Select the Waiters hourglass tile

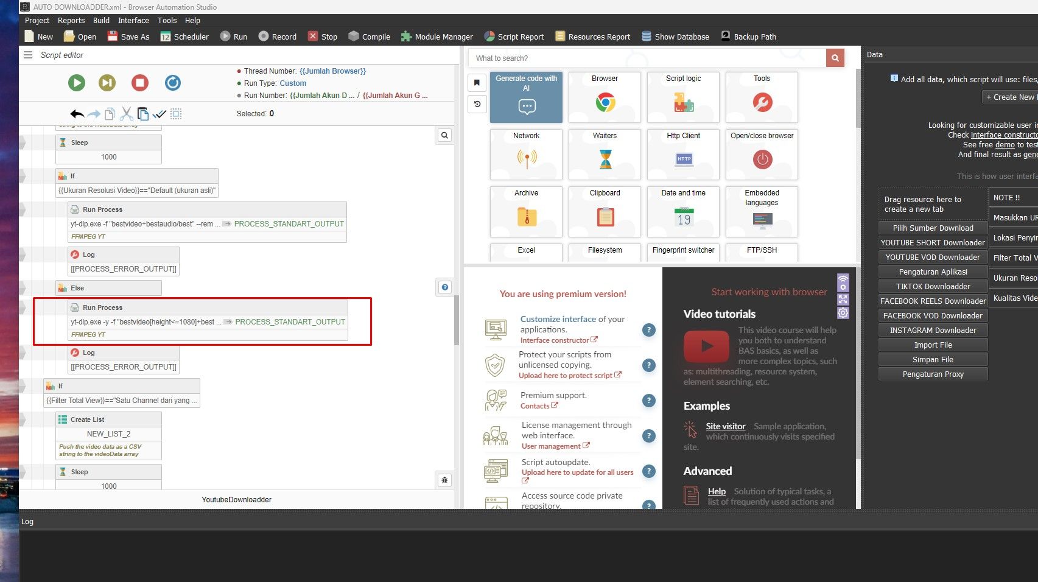point(605,155)
